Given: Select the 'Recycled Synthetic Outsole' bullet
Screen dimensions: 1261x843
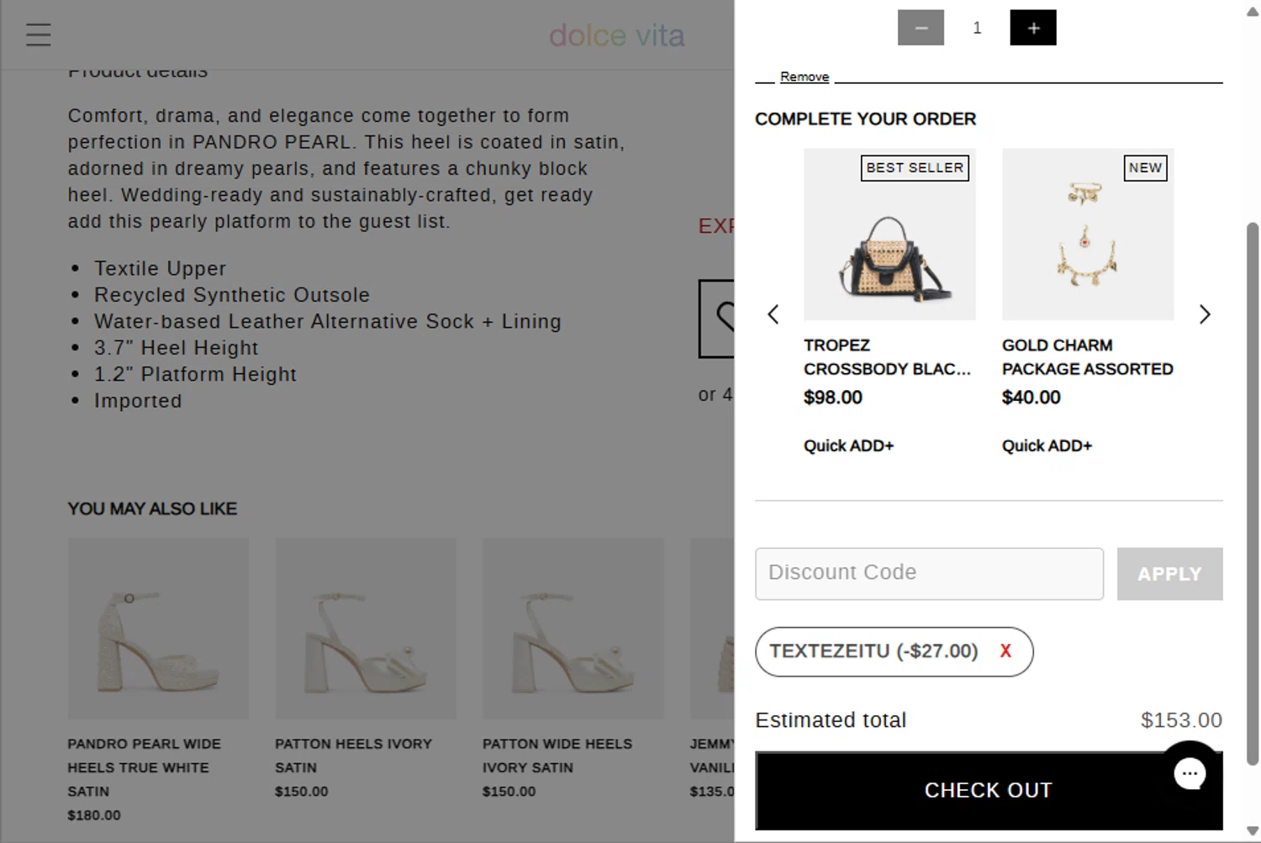Looking at the screenshot, I should point(232,295).
